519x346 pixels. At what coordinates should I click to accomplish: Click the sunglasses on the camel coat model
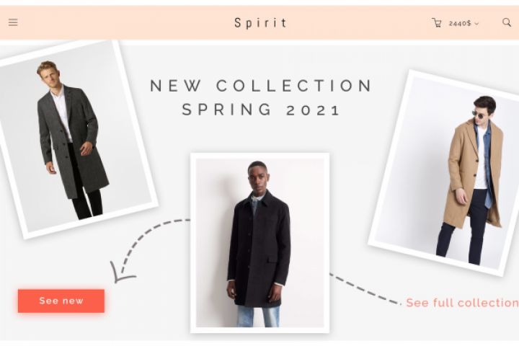point(477,115)
